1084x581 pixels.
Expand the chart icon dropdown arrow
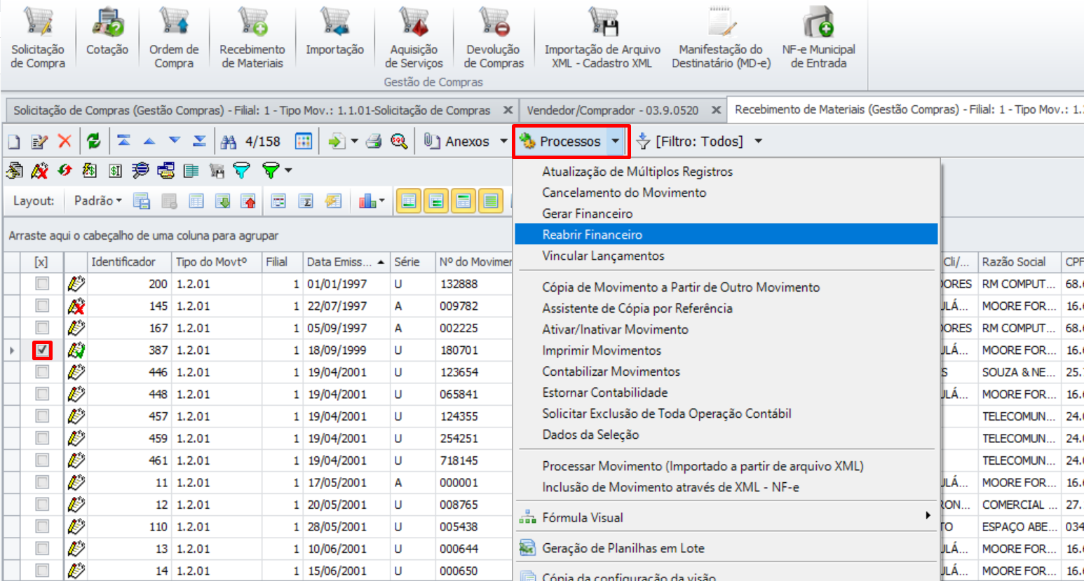point(381,201)
